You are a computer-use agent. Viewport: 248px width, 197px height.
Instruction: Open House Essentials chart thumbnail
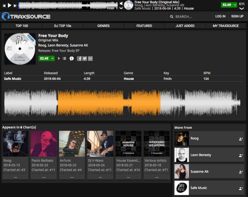128,143
